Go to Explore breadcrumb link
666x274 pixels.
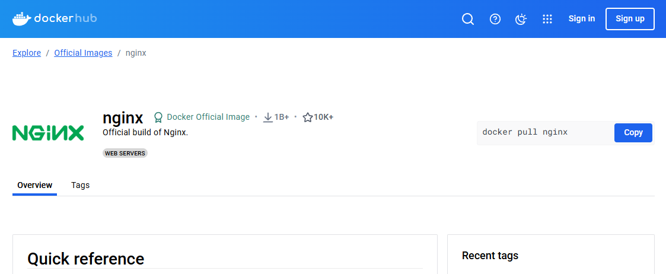tap(27, 53)
